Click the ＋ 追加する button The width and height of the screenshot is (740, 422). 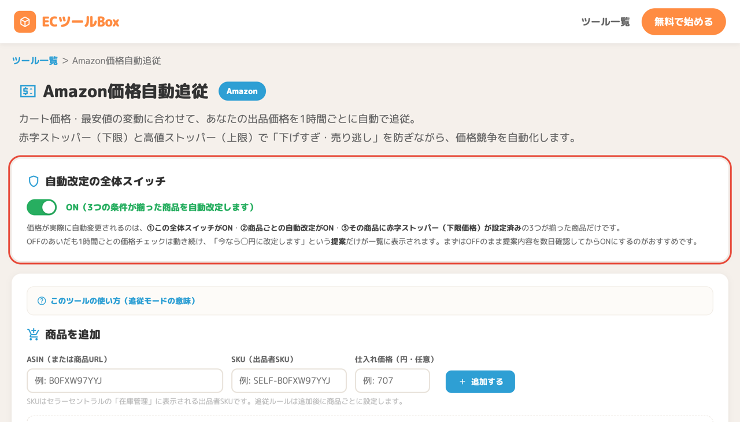pos(480,382)
